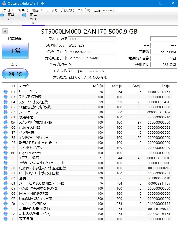Open the 機能(U) menu
Viewport: 178px width, 249px height.
click(37, 10)
